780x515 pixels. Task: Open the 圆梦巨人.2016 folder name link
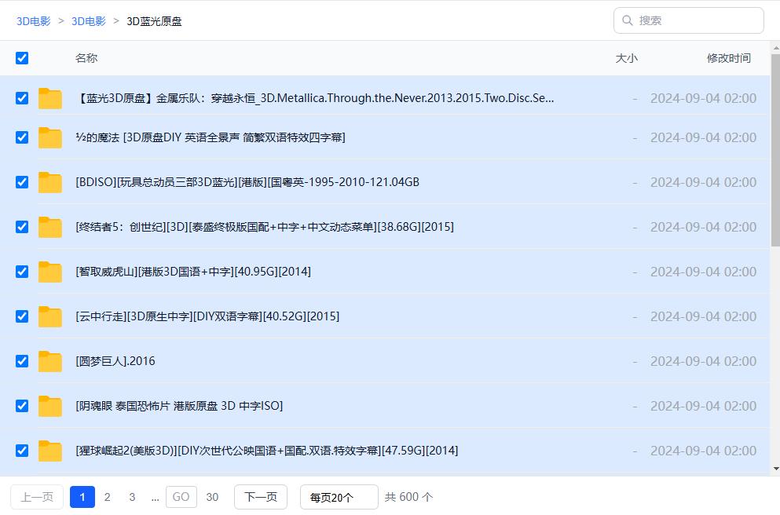(x=115, y=361)
